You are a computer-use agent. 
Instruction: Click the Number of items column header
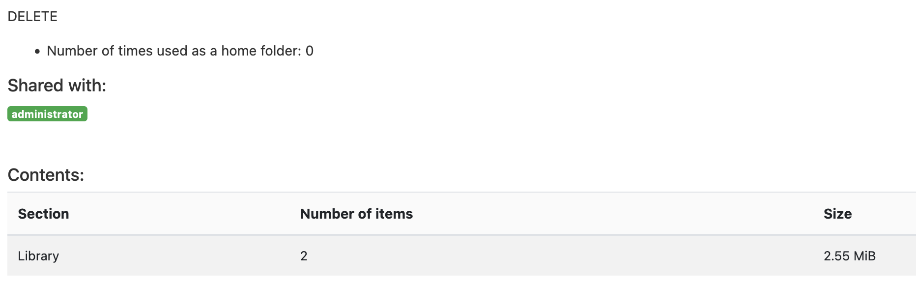(356, 214)
